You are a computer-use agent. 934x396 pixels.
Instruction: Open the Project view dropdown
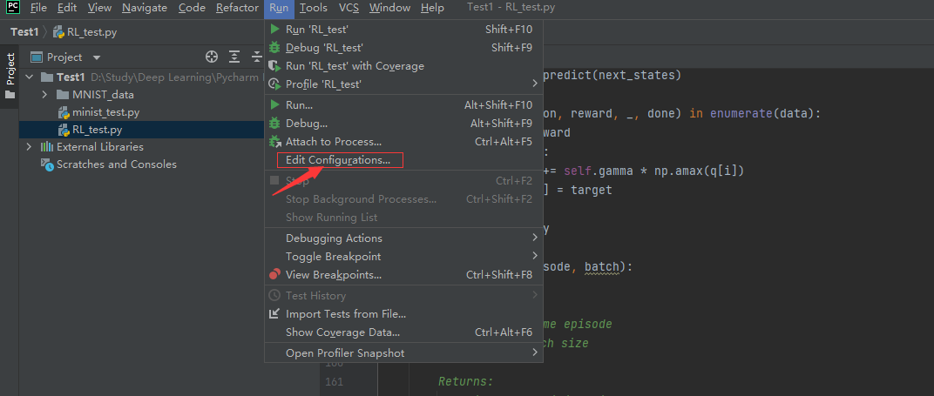[x=97, y=57]
